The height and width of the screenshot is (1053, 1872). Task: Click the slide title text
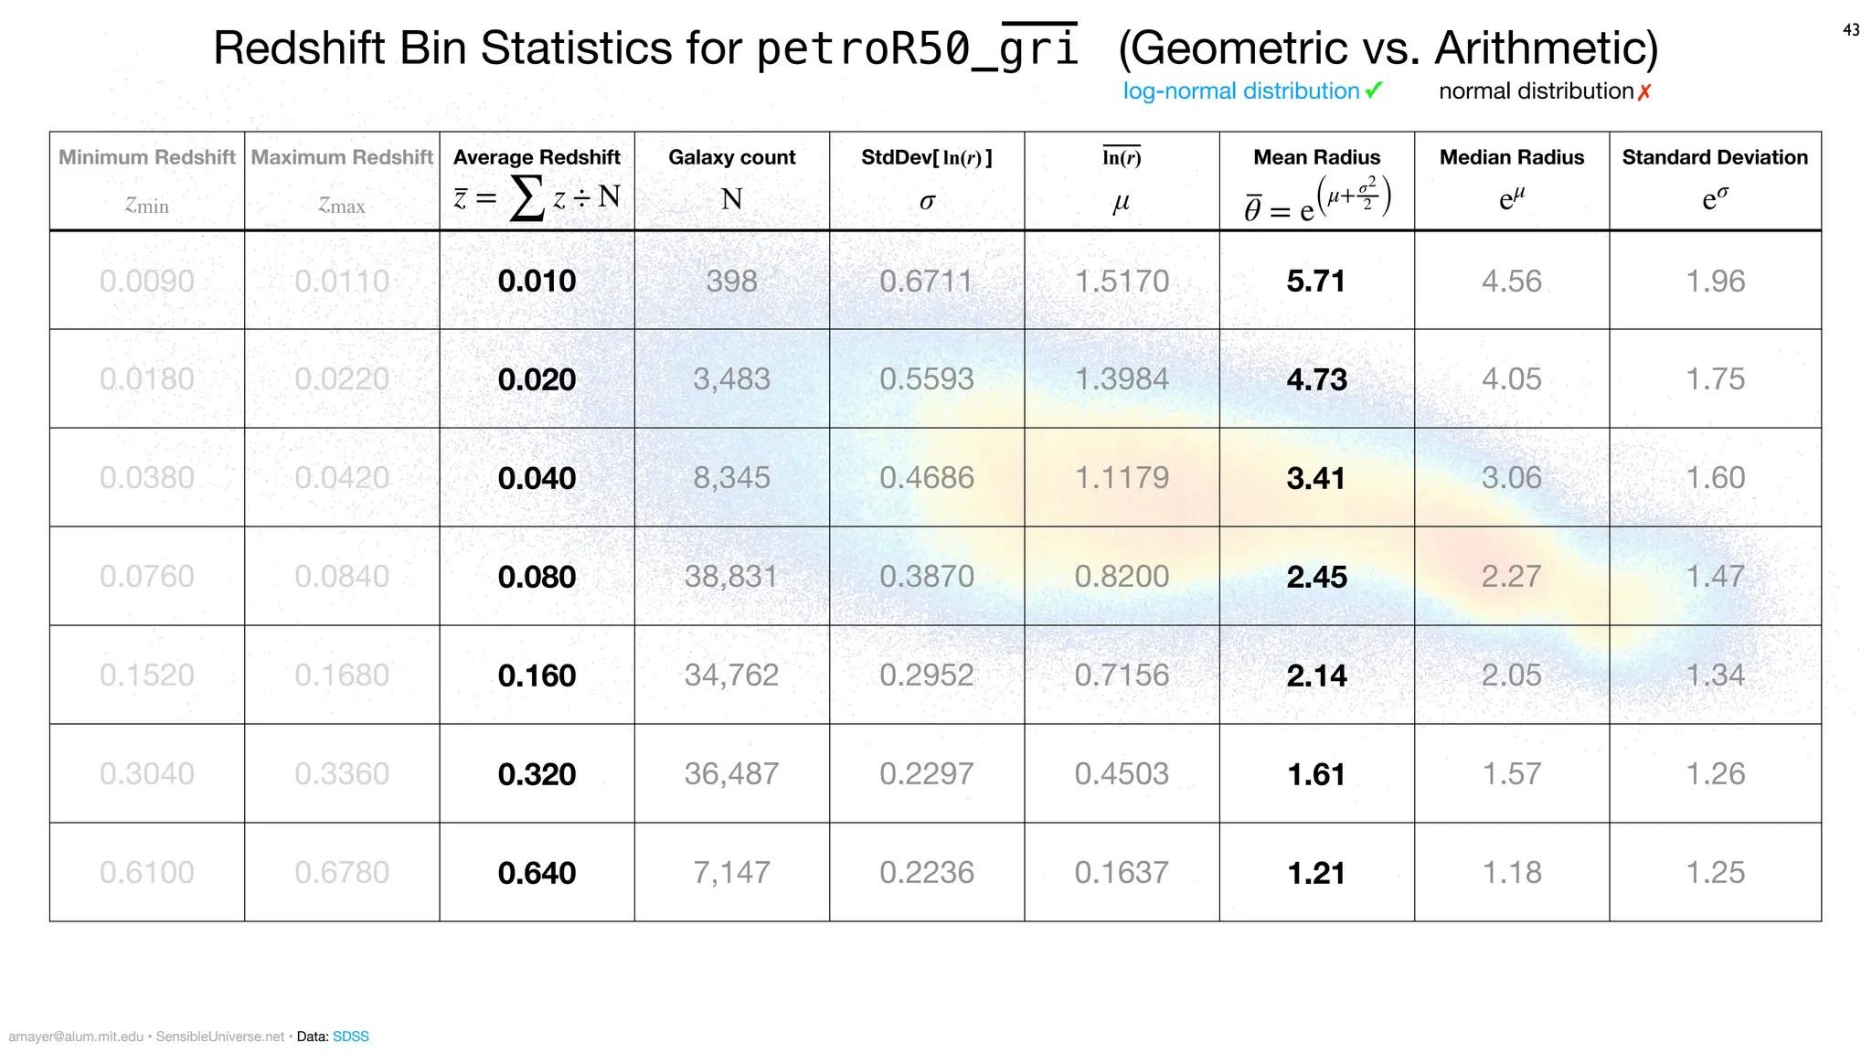[935, 48]
